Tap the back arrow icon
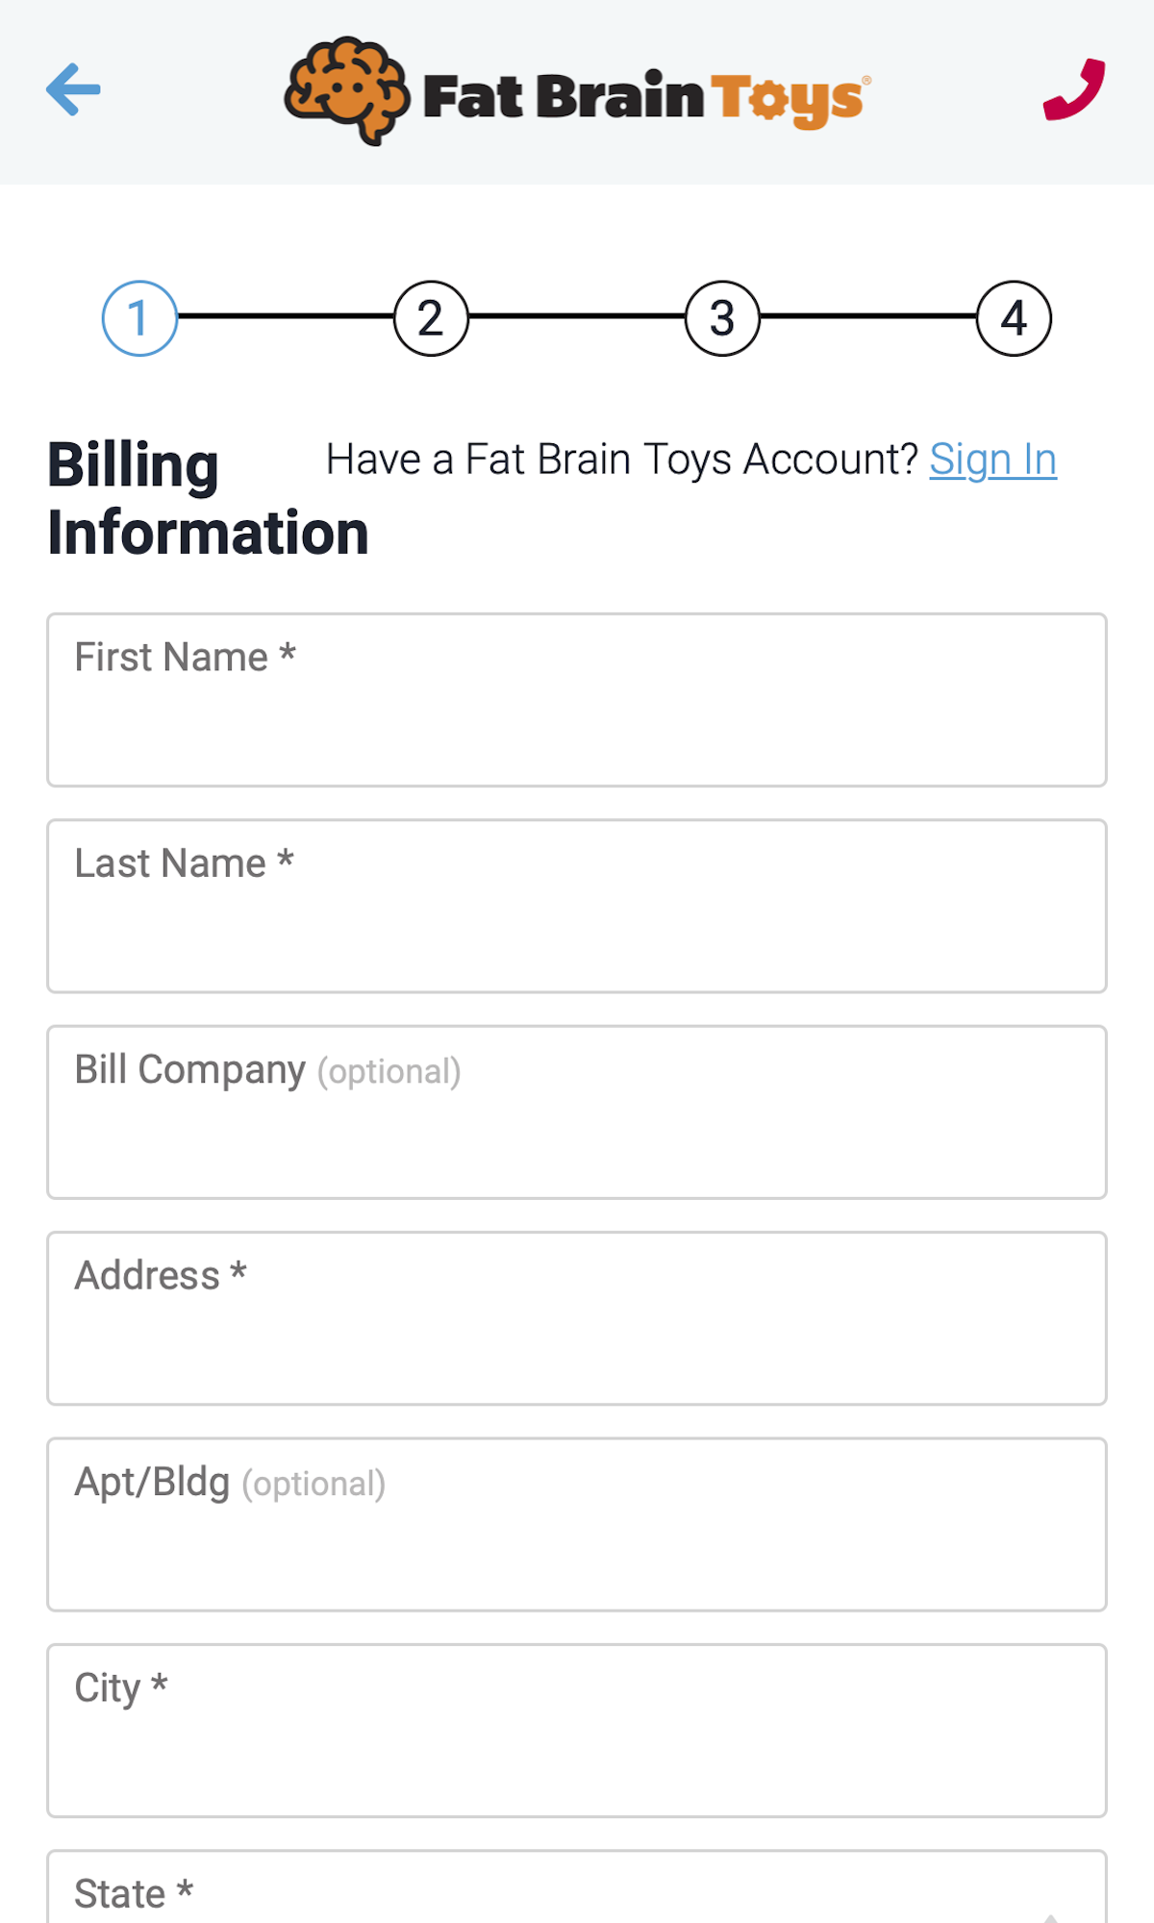The image size is (1154, 1923). 73,91
